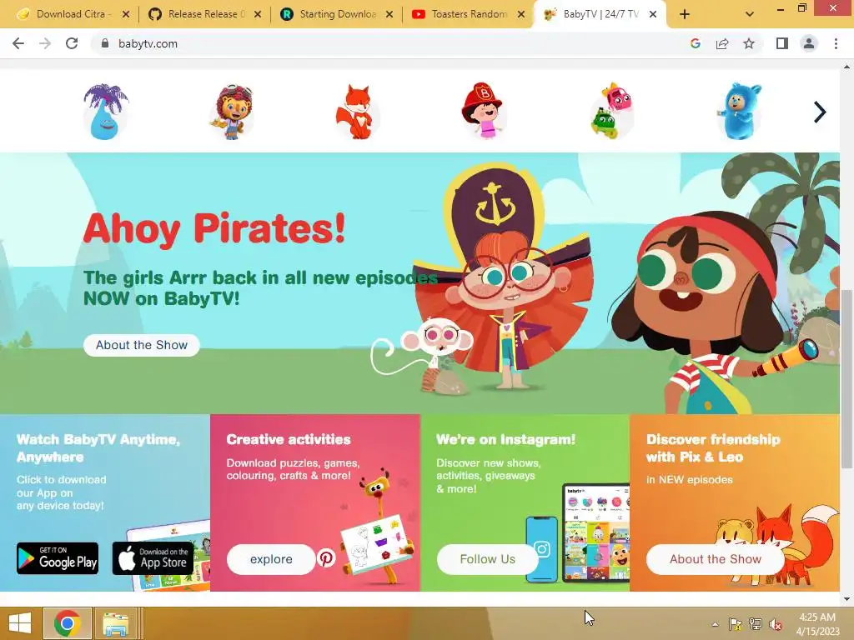Viewport: 854px width, 640px height.
Task: Go forward to the next page
Action: (x=45, y=43)
